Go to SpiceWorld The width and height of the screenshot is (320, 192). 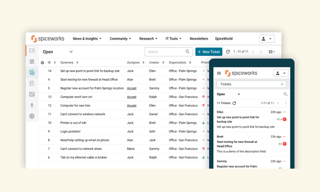click(224, 39)
